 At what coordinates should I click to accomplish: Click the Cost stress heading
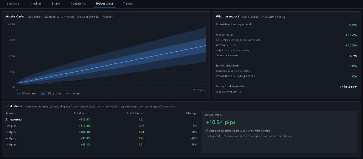click(14, 106)
